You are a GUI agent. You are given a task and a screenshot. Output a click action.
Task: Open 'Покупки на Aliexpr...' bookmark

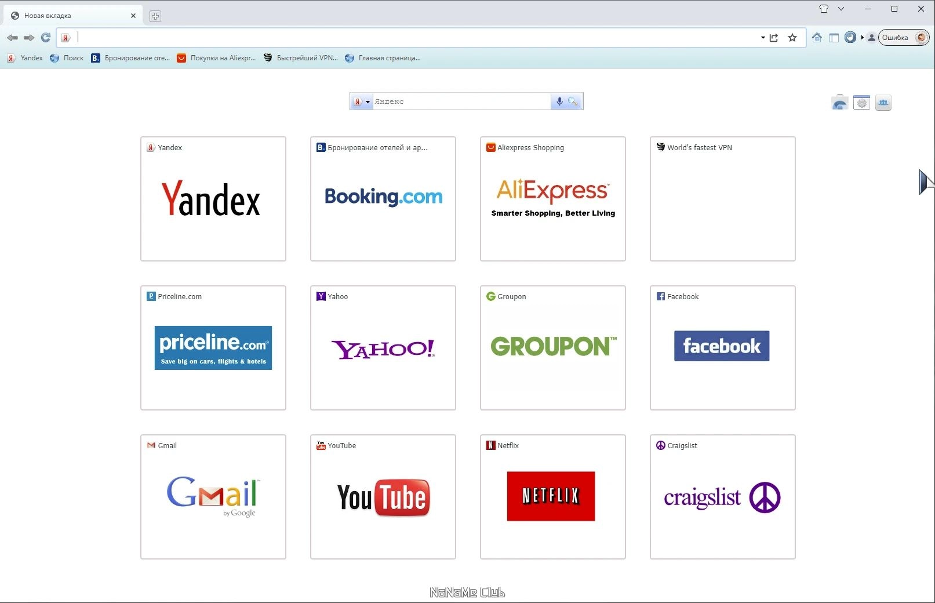(216, 58)
